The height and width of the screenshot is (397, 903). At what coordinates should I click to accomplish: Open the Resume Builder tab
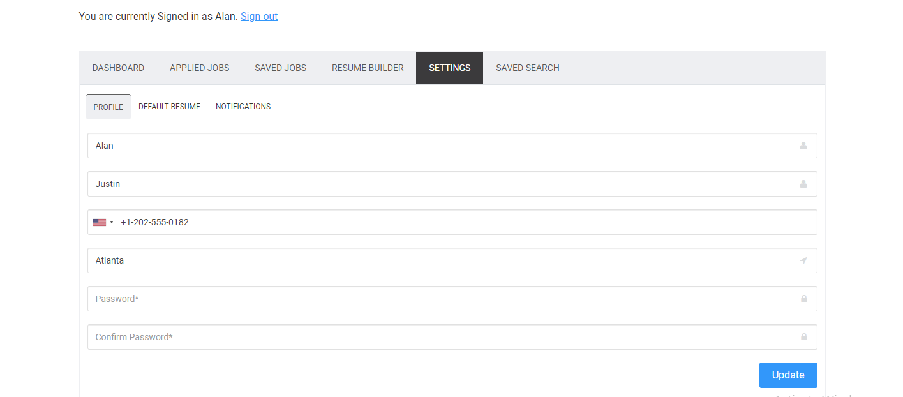368,68
